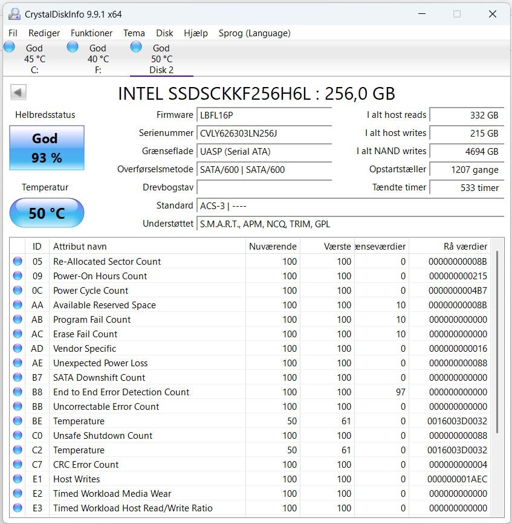
Task: Click the empty Drevbogstav field
Action: (x=264, y=187)
